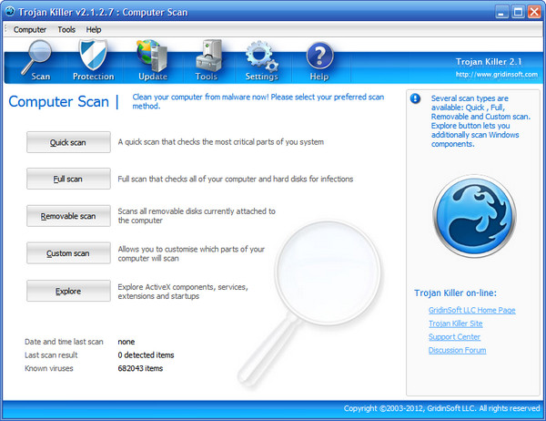
Task: Open Settings gears icon
Action: [x=261, y=56]
